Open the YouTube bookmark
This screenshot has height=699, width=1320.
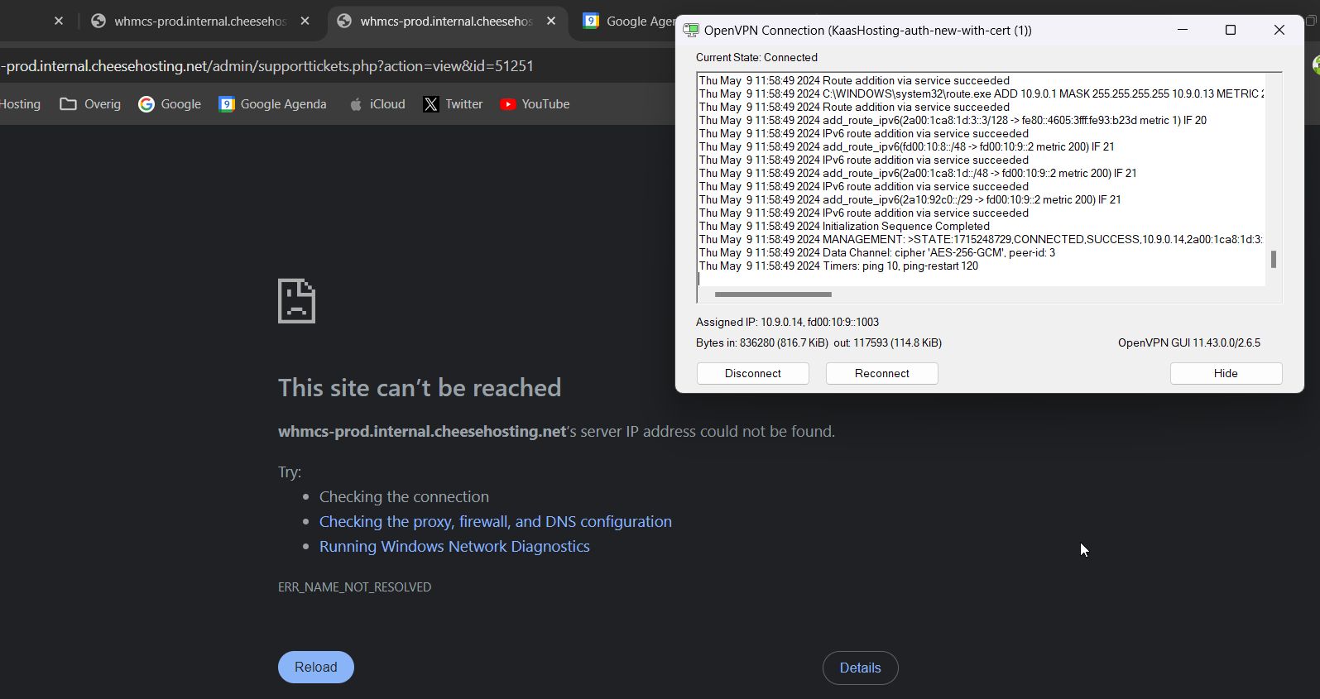point(535,104)
